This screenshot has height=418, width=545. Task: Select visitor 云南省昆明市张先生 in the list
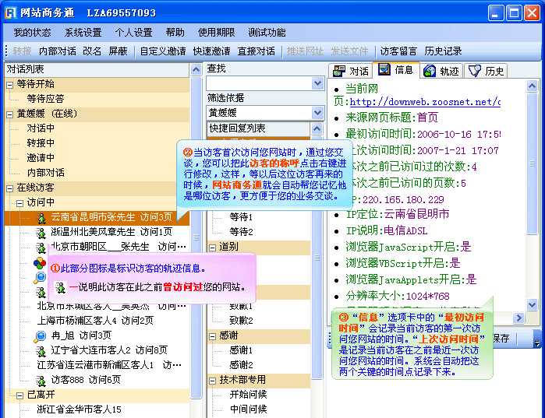111,217
